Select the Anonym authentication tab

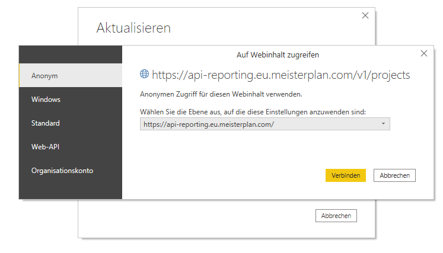click(71, 75)
